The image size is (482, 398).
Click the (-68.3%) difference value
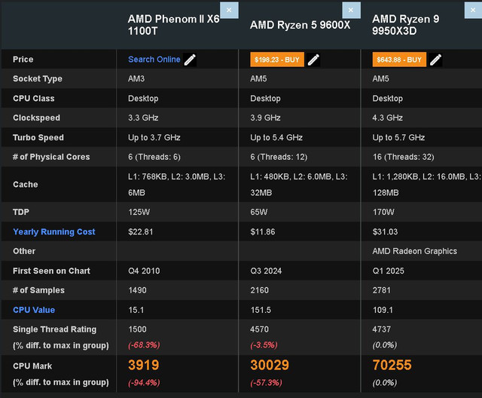click(x=144, y=345)
